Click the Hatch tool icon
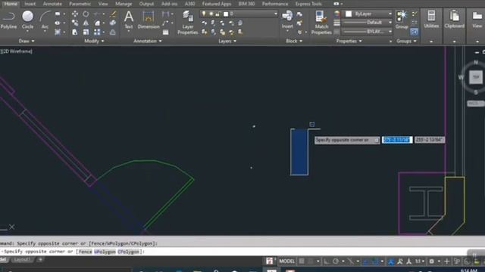485x272 pixels. click(x=58, y=32)
